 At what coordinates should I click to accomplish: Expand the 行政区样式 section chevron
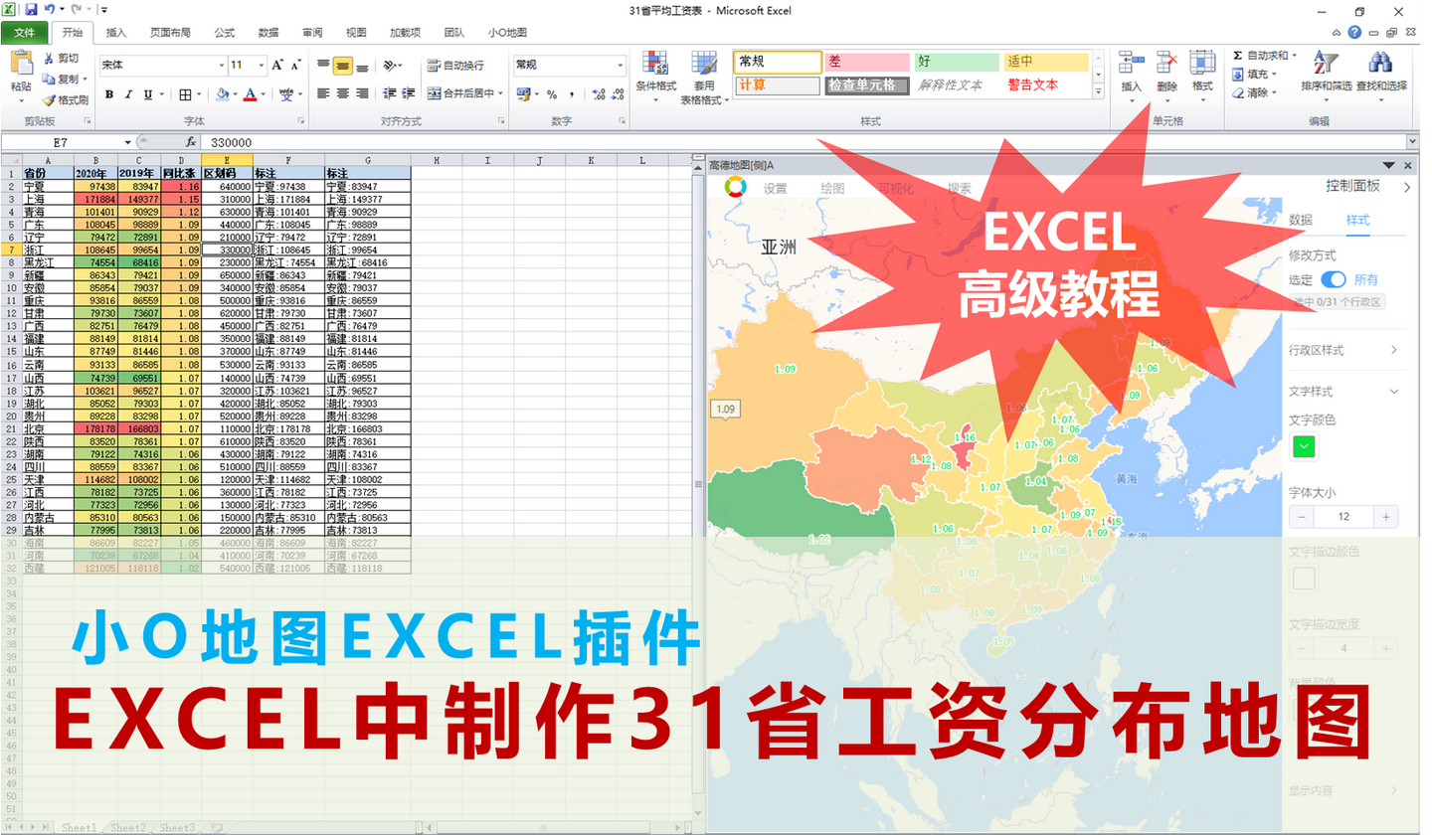click(1393, 350)
